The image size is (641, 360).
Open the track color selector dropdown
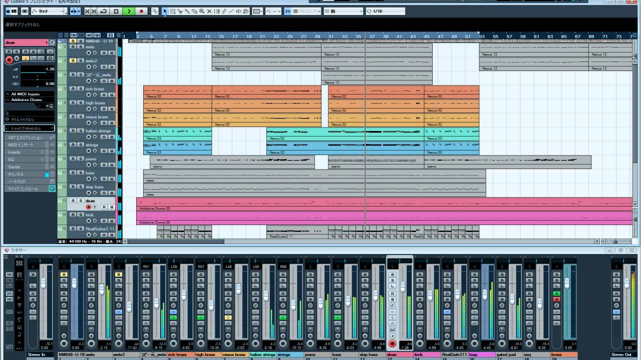(x=257, y=11)
